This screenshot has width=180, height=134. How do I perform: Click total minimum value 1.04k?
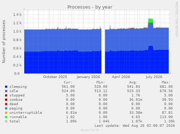104,121
